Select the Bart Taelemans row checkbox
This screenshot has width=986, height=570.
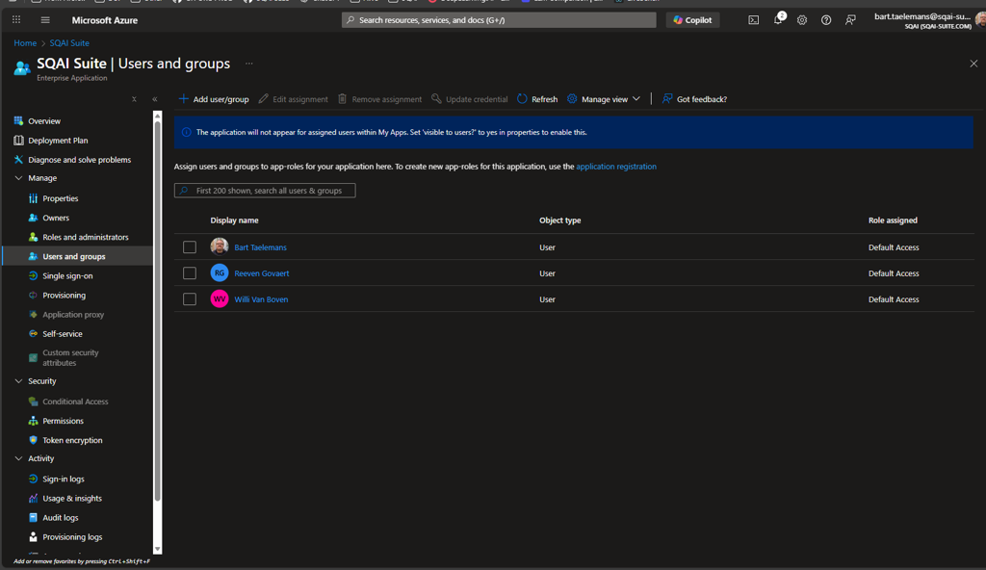click(190, 247)
